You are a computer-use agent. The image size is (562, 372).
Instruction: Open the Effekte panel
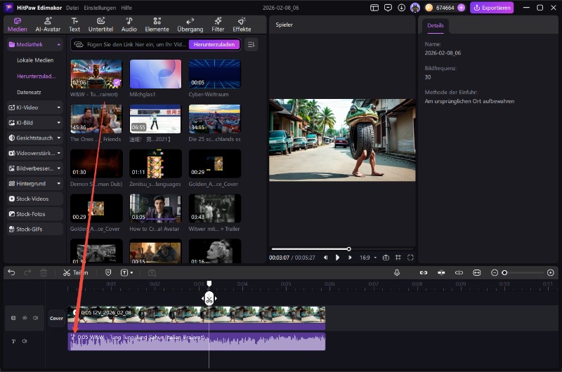242,25
